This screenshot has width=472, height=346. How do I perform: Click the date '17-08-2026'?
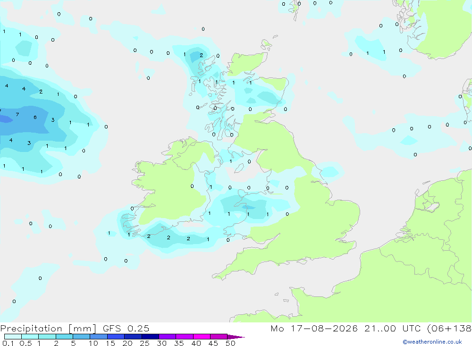coord(324,328)
